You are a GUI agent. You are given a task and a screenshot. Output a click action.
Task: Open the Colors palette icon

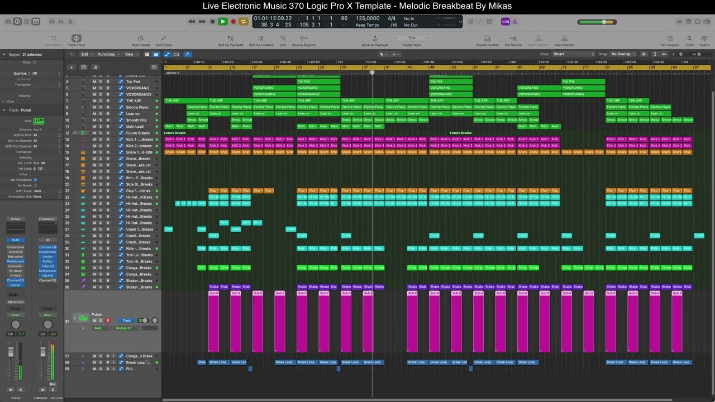tap(704, 39)
